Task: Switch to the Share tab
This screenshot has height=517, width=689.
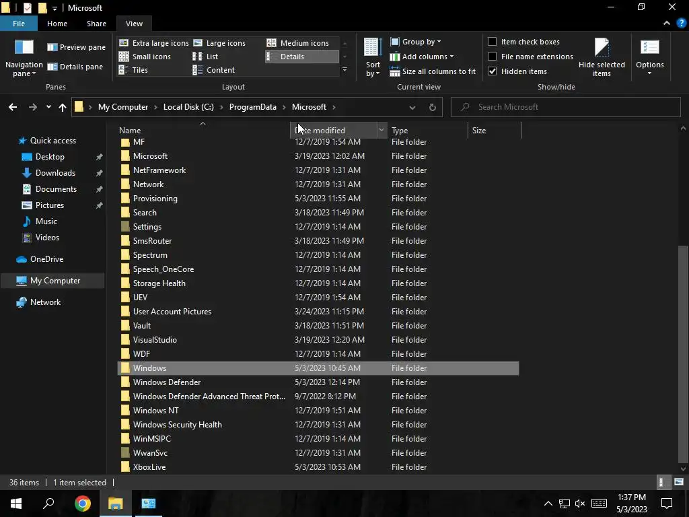Action: click(96, 24)
